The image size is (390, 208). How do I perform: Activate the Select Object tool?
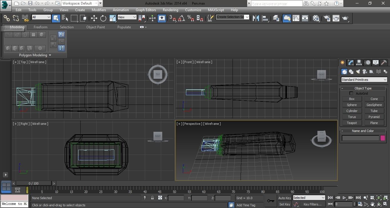coord(56,18)
